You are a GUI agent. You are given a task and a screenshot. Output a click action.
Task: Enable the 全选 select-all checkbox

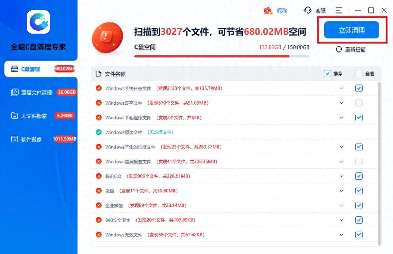(359, 74)
